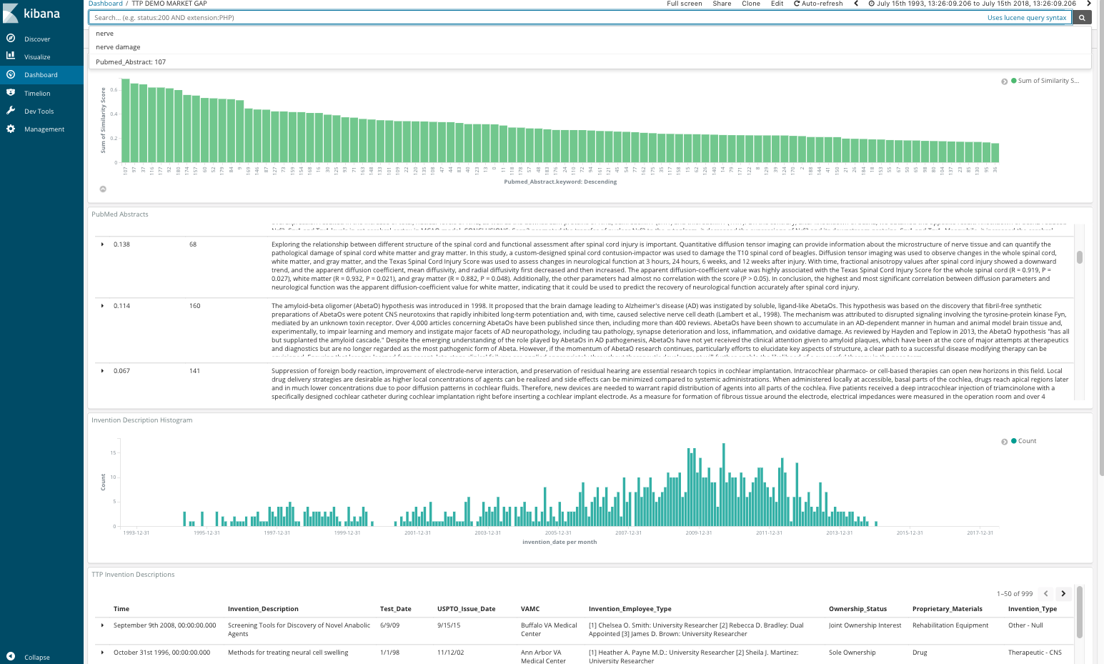Expand the September 9th 2008 invention row
This screenshot has width=1104, height=664.
click(103, 625)
